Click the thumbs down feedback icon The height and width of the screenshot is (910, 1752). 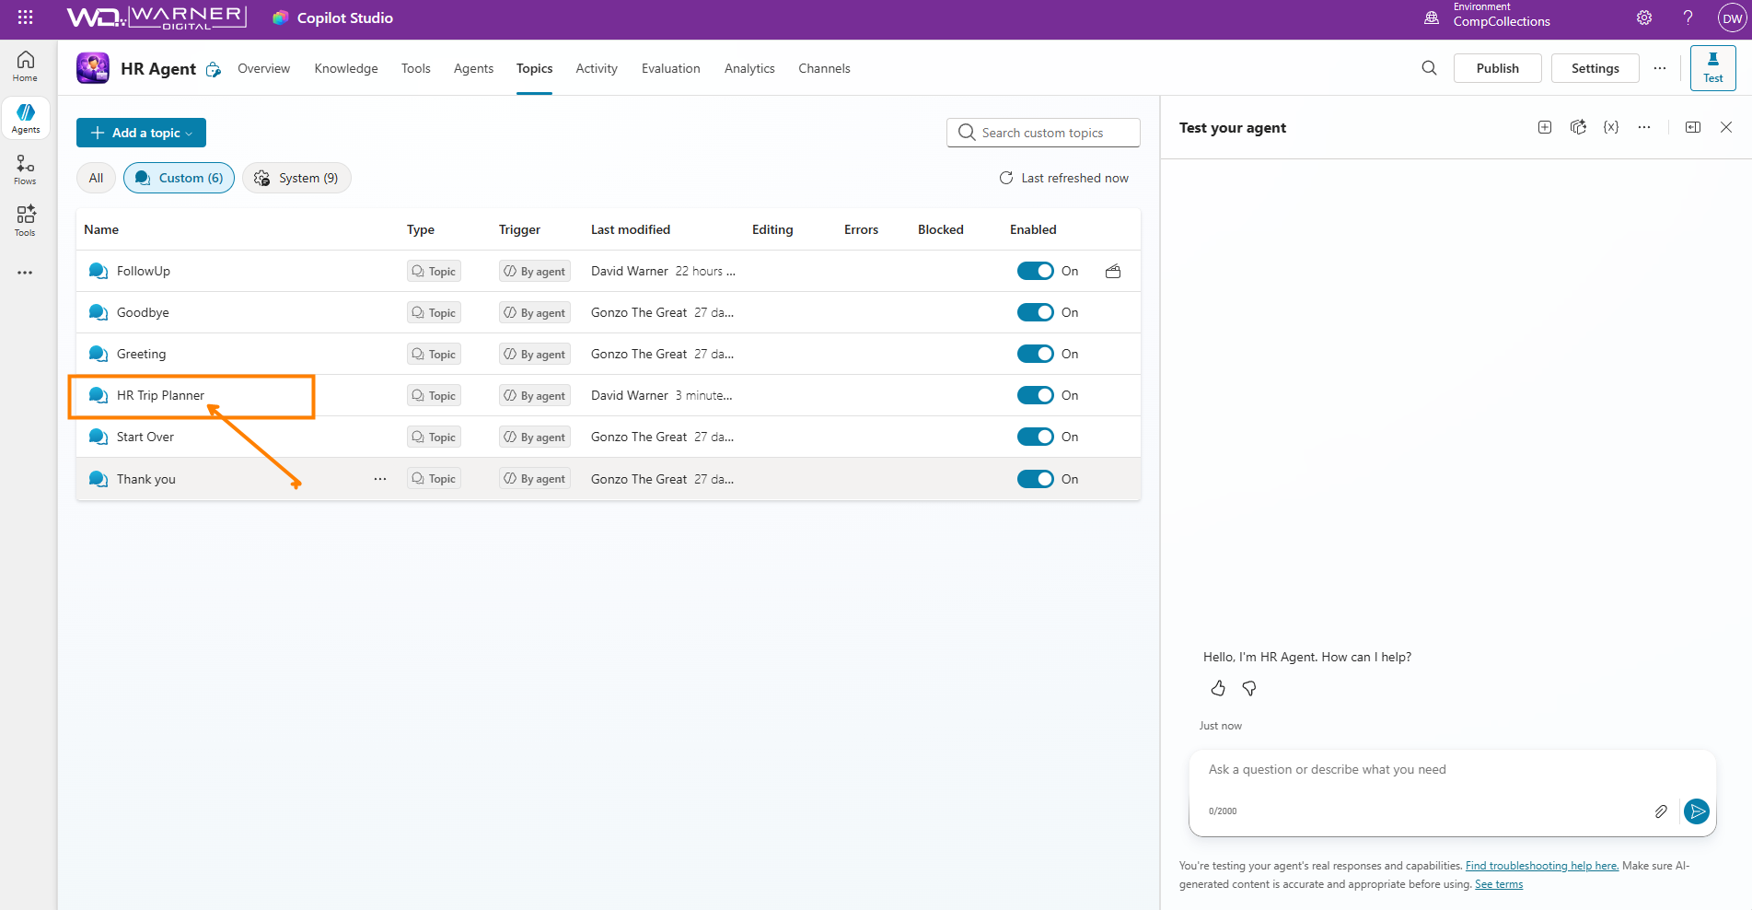click(1249, 688)
